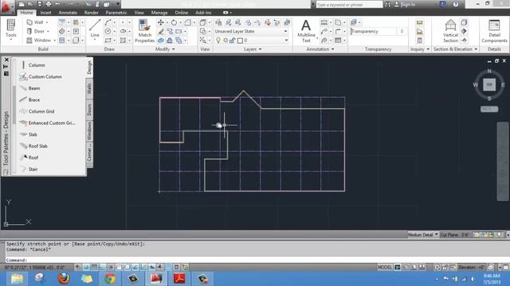Choose the Slab tool
Image resolution: width=510 pixels, height=286 pixels.
pyautogui.click(x=29, y=134)
